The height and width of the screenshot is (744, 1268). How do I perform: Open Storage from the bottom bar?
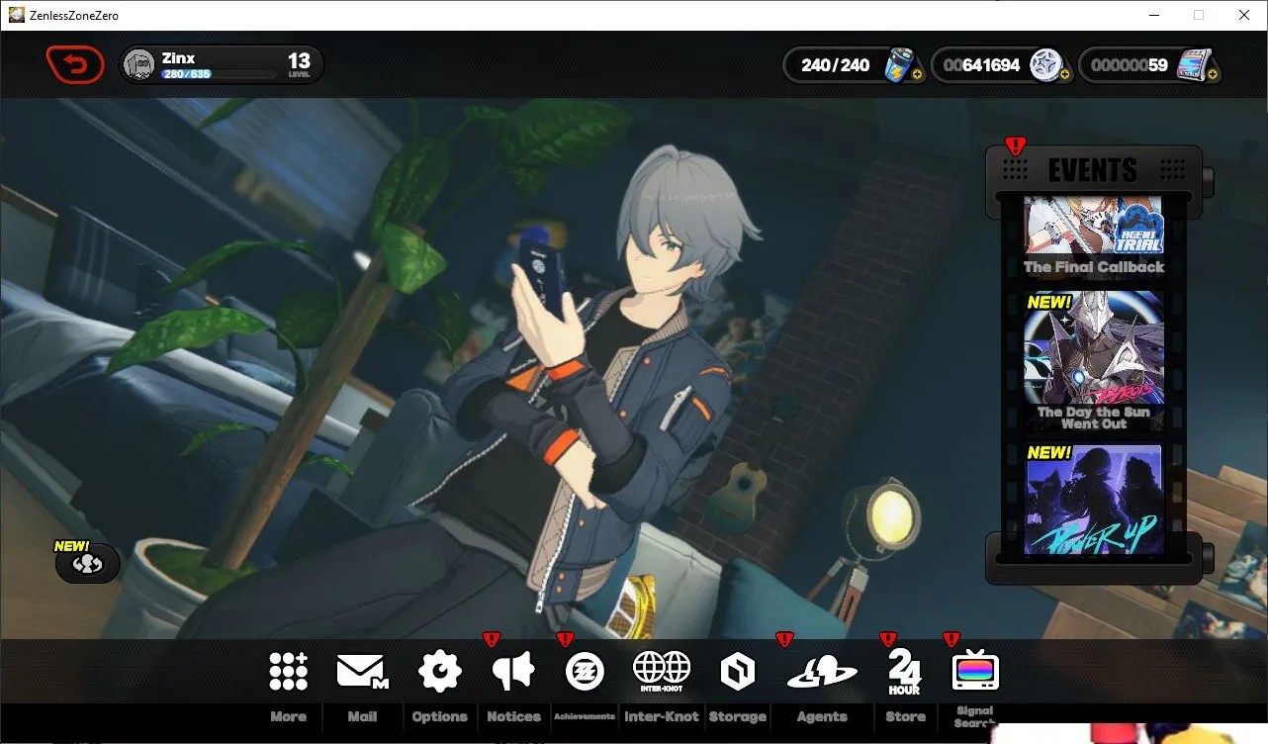[738, 672]
